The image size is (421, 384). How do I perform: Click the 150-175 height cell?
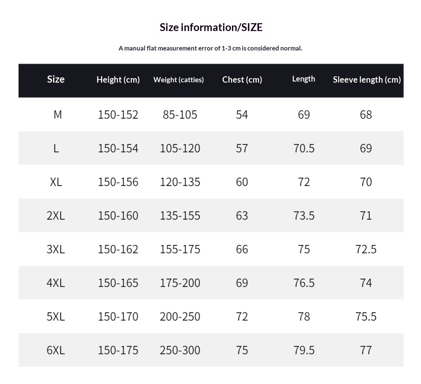[118, 350]
